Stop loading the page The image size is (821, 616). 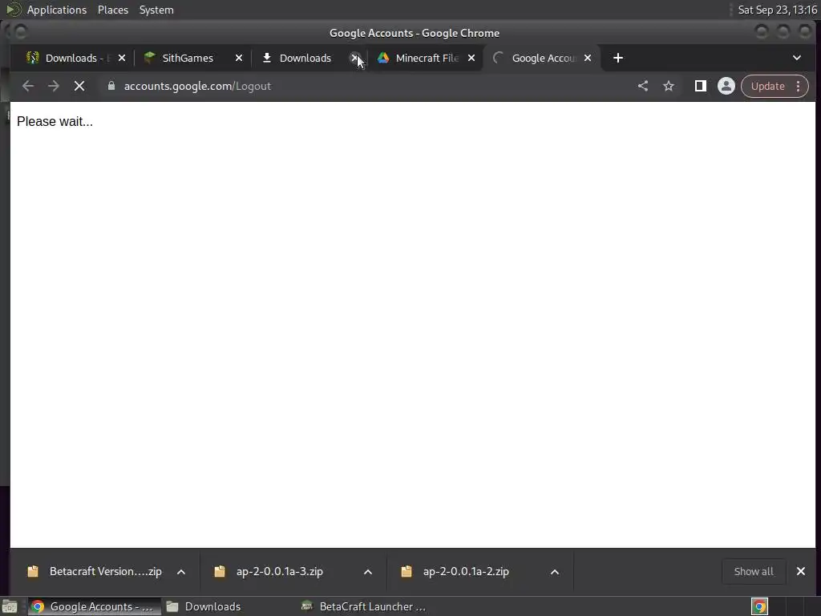(x=79, y=86)
